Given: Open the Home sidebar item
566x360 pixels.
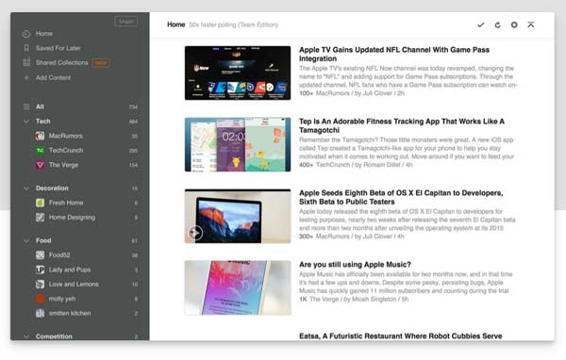Looking at the screenshot, I should 44,34.
